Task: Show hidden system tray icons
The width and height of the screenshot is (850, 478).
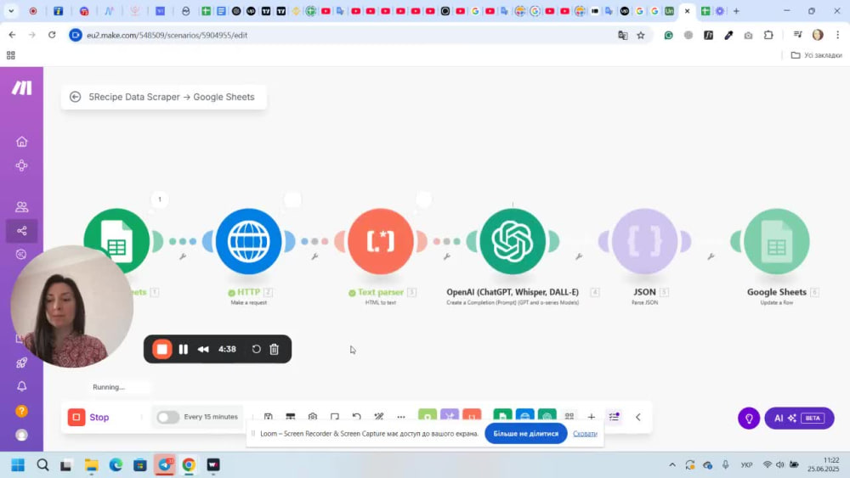Action: 672,464
